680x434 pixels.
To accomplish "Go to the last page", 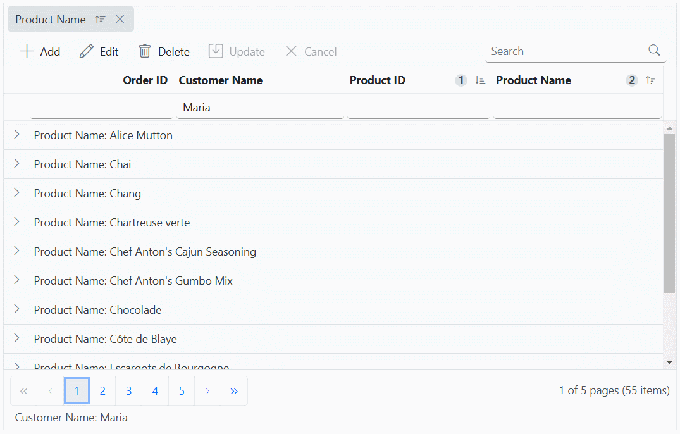I will coord(234,391).
